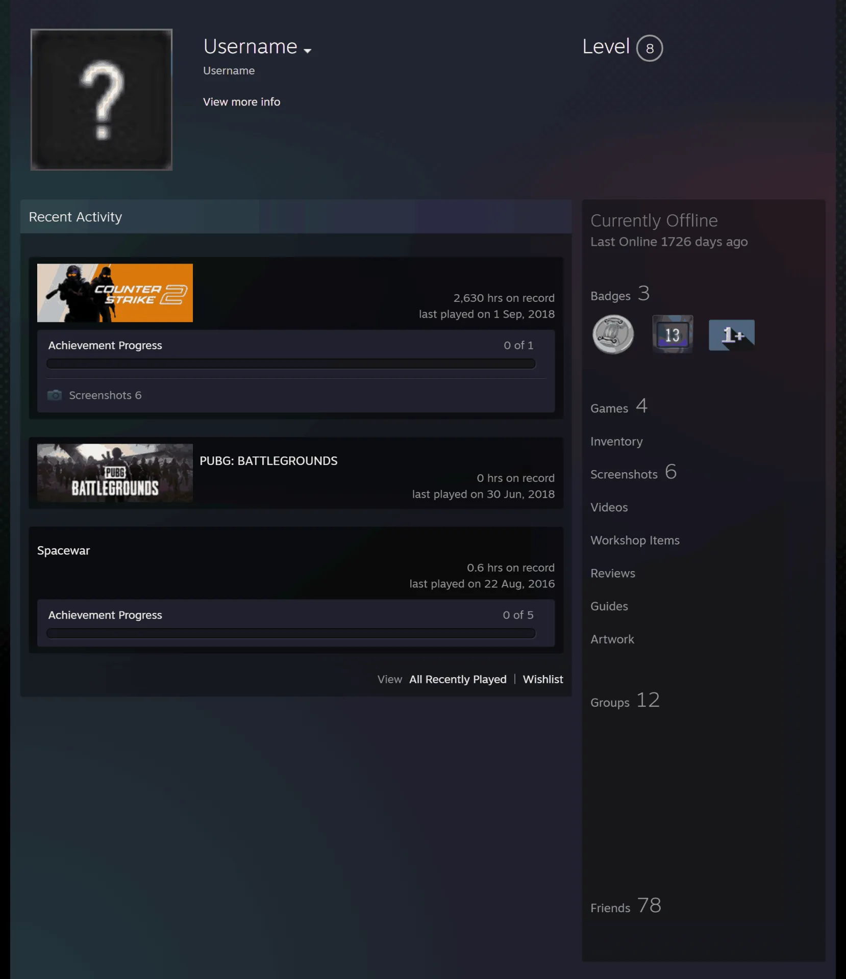Open Screenshots 6 in the sidebar
The image size is (846, 979).
633,473
